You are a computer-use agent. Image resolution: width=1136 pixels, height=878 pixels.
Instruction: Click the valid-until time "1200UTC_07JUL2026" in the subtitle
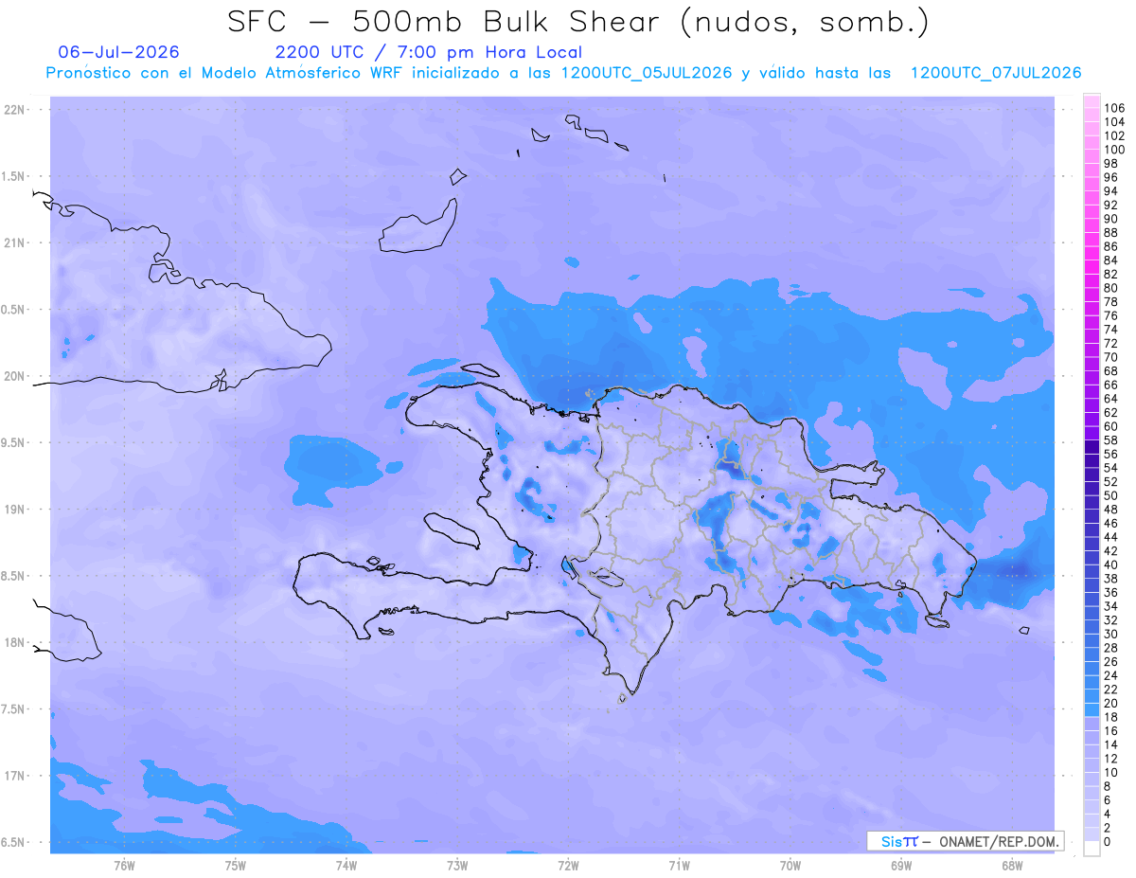tap(996, 73)
